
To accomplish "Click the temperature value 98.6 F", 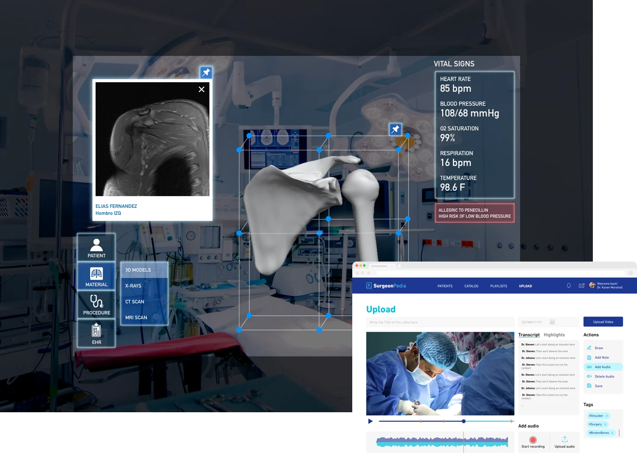I will 453,187.
